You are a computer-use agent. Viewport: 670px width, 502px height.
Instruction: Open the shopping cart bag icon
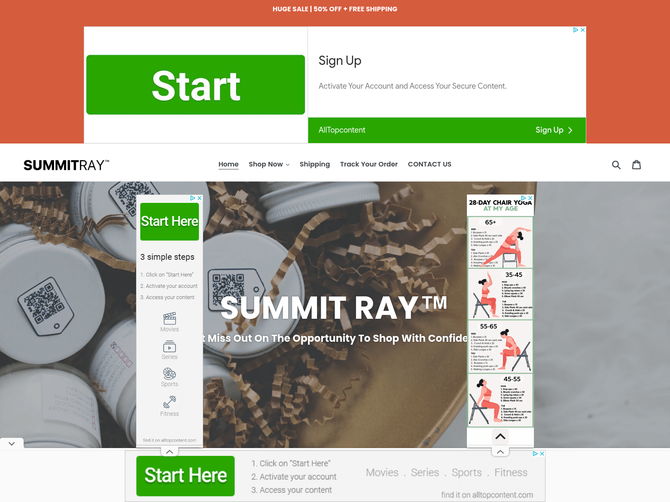coord(636,164)
